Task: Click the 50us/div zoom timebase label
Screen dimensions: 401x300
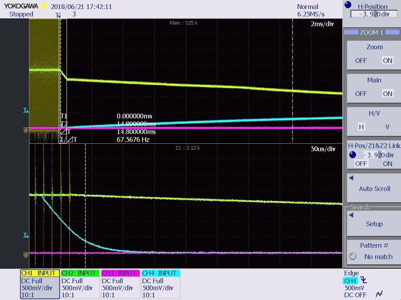Action: (323, 149)
